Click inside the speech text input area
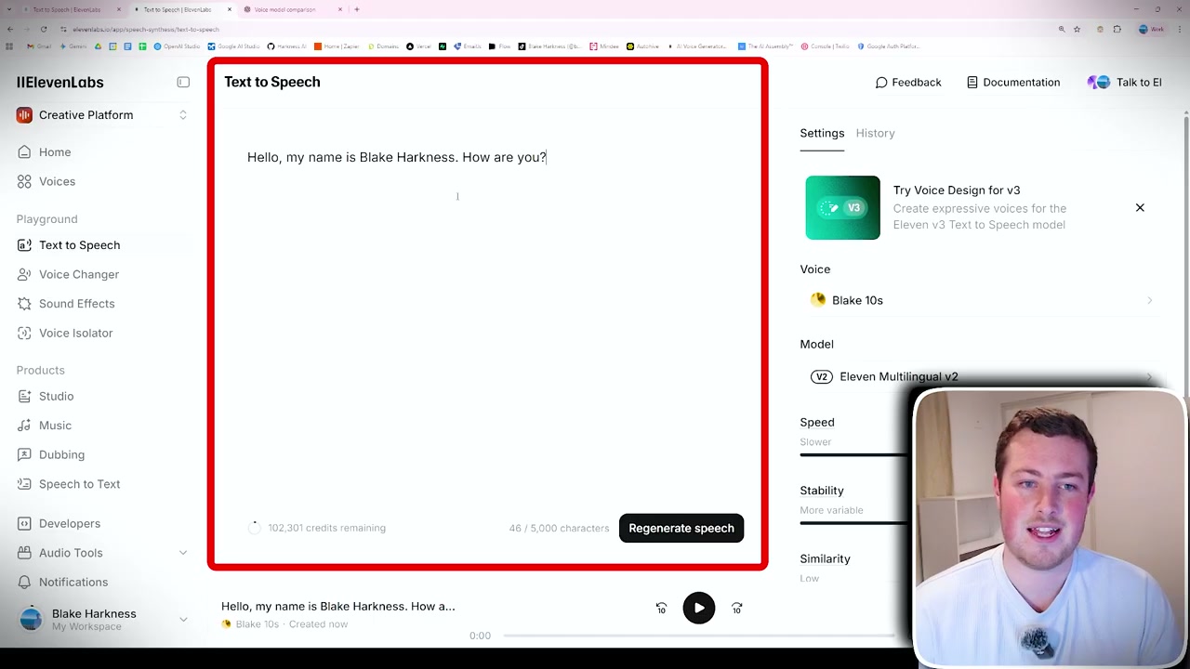Image resolution: width=1190 pixels, height=669 pixels. tap(488, 316)
